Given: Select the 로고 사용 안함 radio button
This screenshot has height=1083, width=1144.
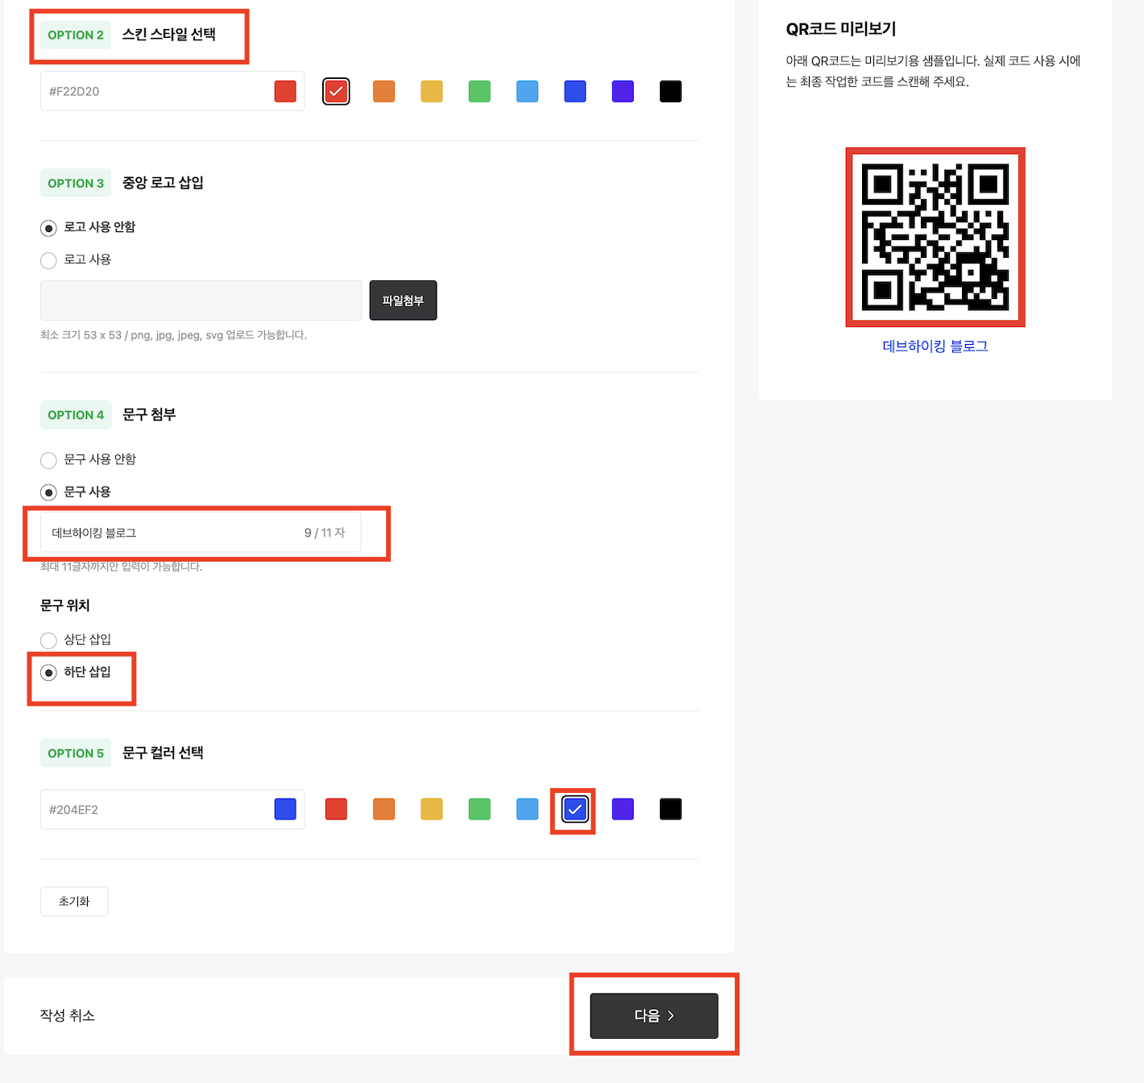Looking at the screenshot, I should pos(48,228).
